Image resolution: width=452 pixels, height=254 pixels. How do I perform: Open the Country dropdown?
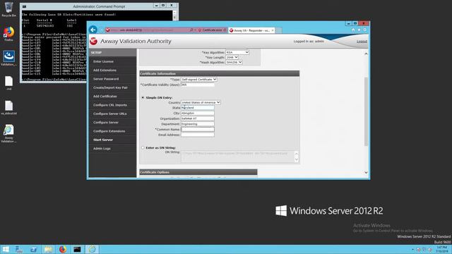coord(201,102)
